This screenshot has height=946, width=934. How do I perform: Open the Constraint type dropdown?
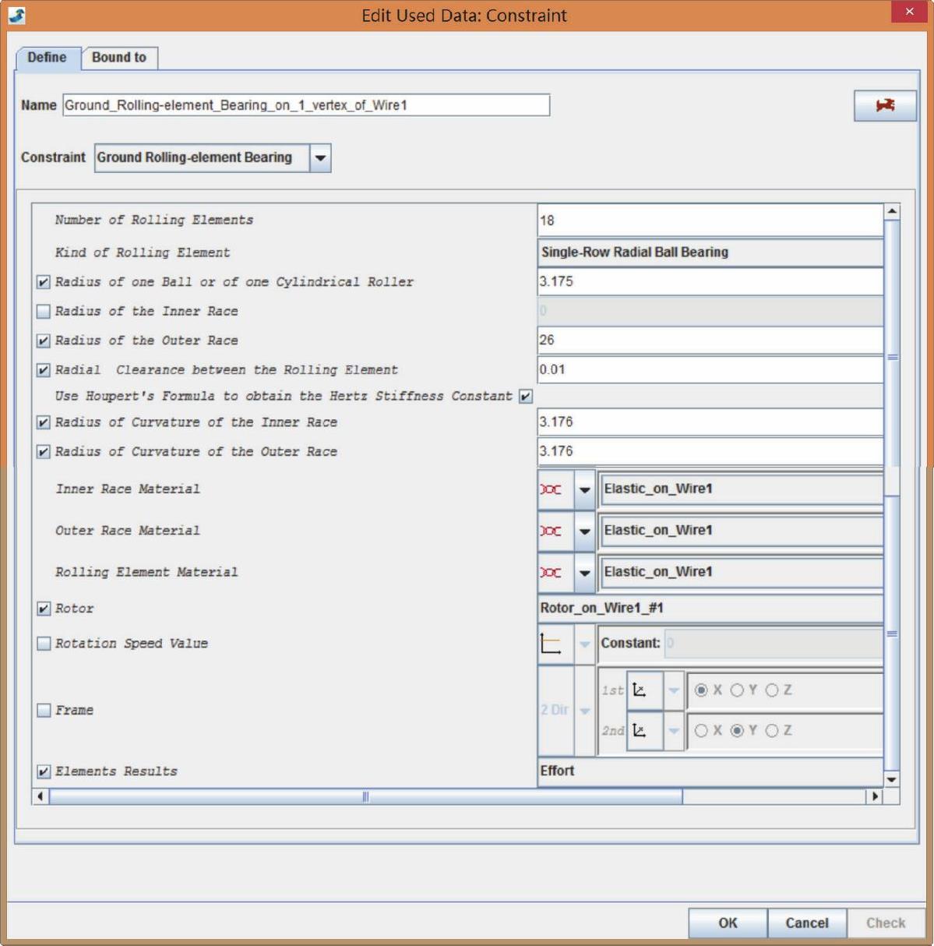[x=320, y=158]
